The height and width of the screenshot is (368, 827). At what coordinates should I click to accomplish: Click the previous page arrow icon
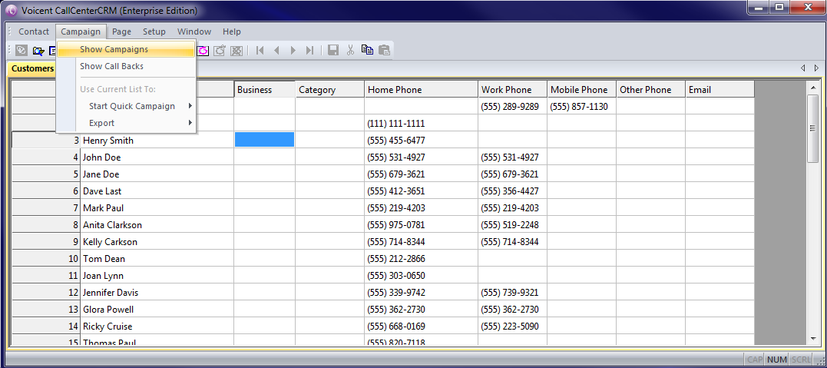[276, 50]
